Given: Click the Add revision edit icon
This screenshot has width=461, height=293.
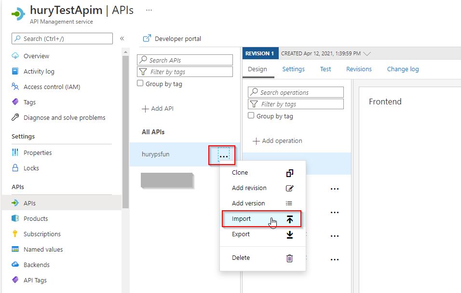Looking at the screenshot, I should tap(290, 188).
